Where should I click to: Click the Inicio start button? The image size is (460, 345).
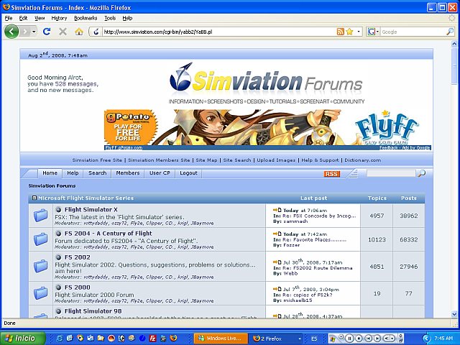[x=20, y=338]
